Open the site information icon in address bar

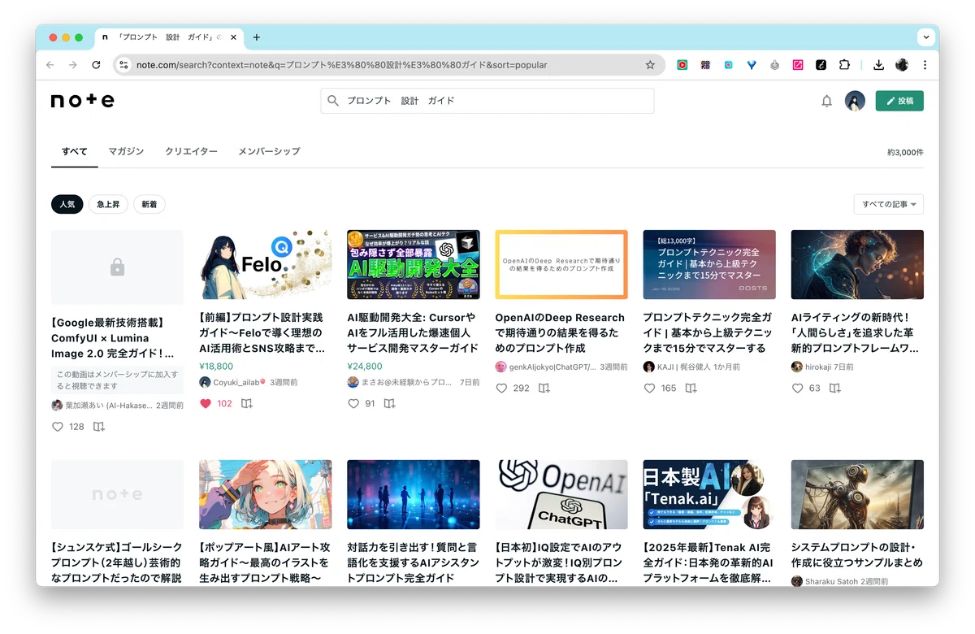[123, 65]
